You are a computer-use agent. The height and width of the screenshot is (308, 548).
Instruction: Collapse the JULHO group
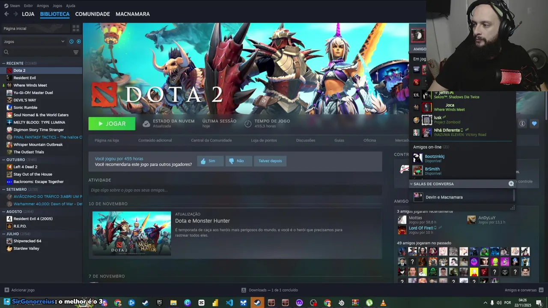(x=4, y=234)
